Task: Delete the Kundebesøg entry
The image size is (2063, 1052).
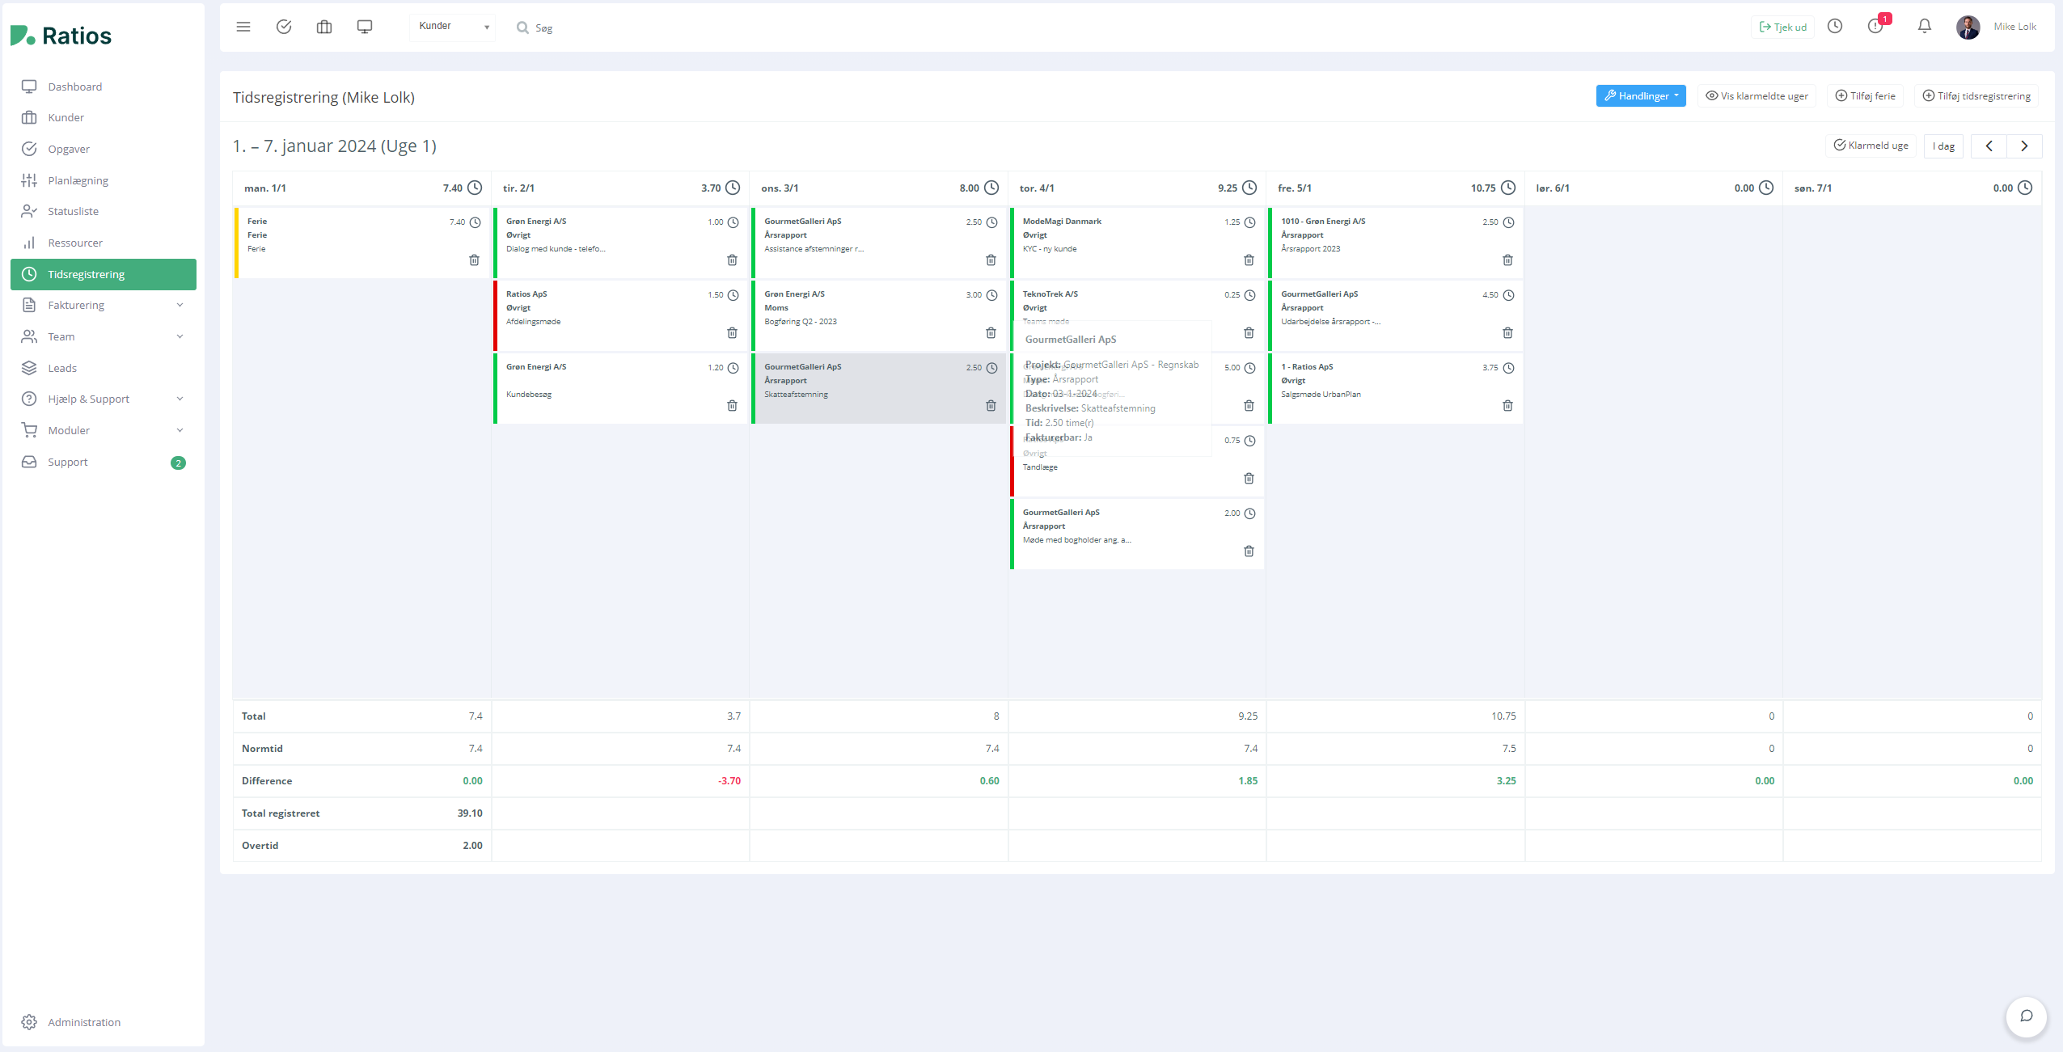Action: (732, 406)
